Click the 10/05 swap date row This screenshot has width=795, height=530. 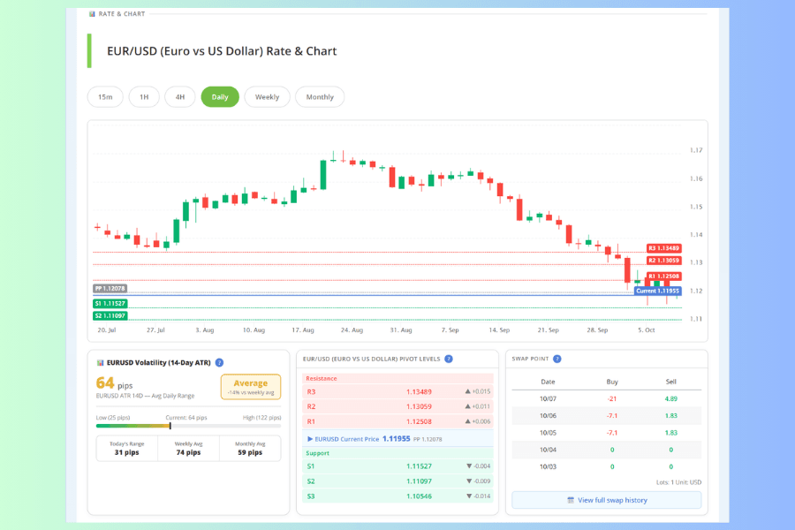click(x=606, y=433)
